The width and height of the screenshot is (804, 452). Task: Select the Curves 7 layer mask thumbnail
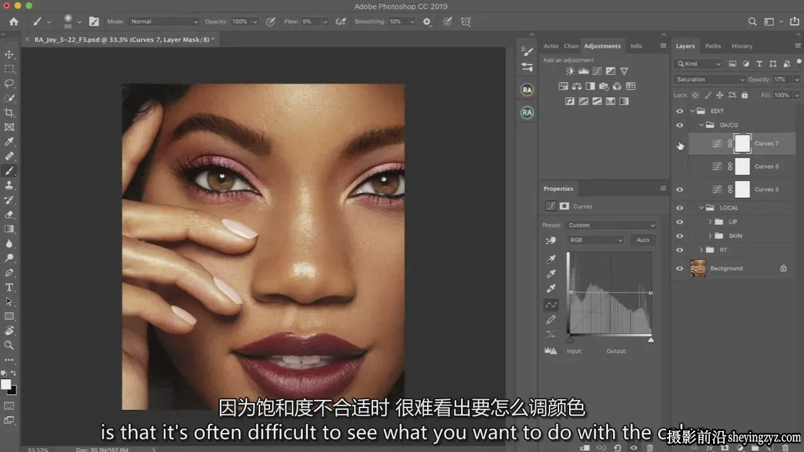pos(742,144)
